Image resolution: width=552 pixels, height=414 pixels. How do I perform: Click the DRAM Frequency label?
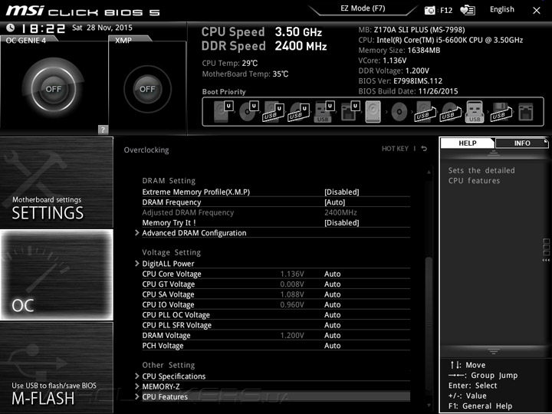tap(172, 202)
